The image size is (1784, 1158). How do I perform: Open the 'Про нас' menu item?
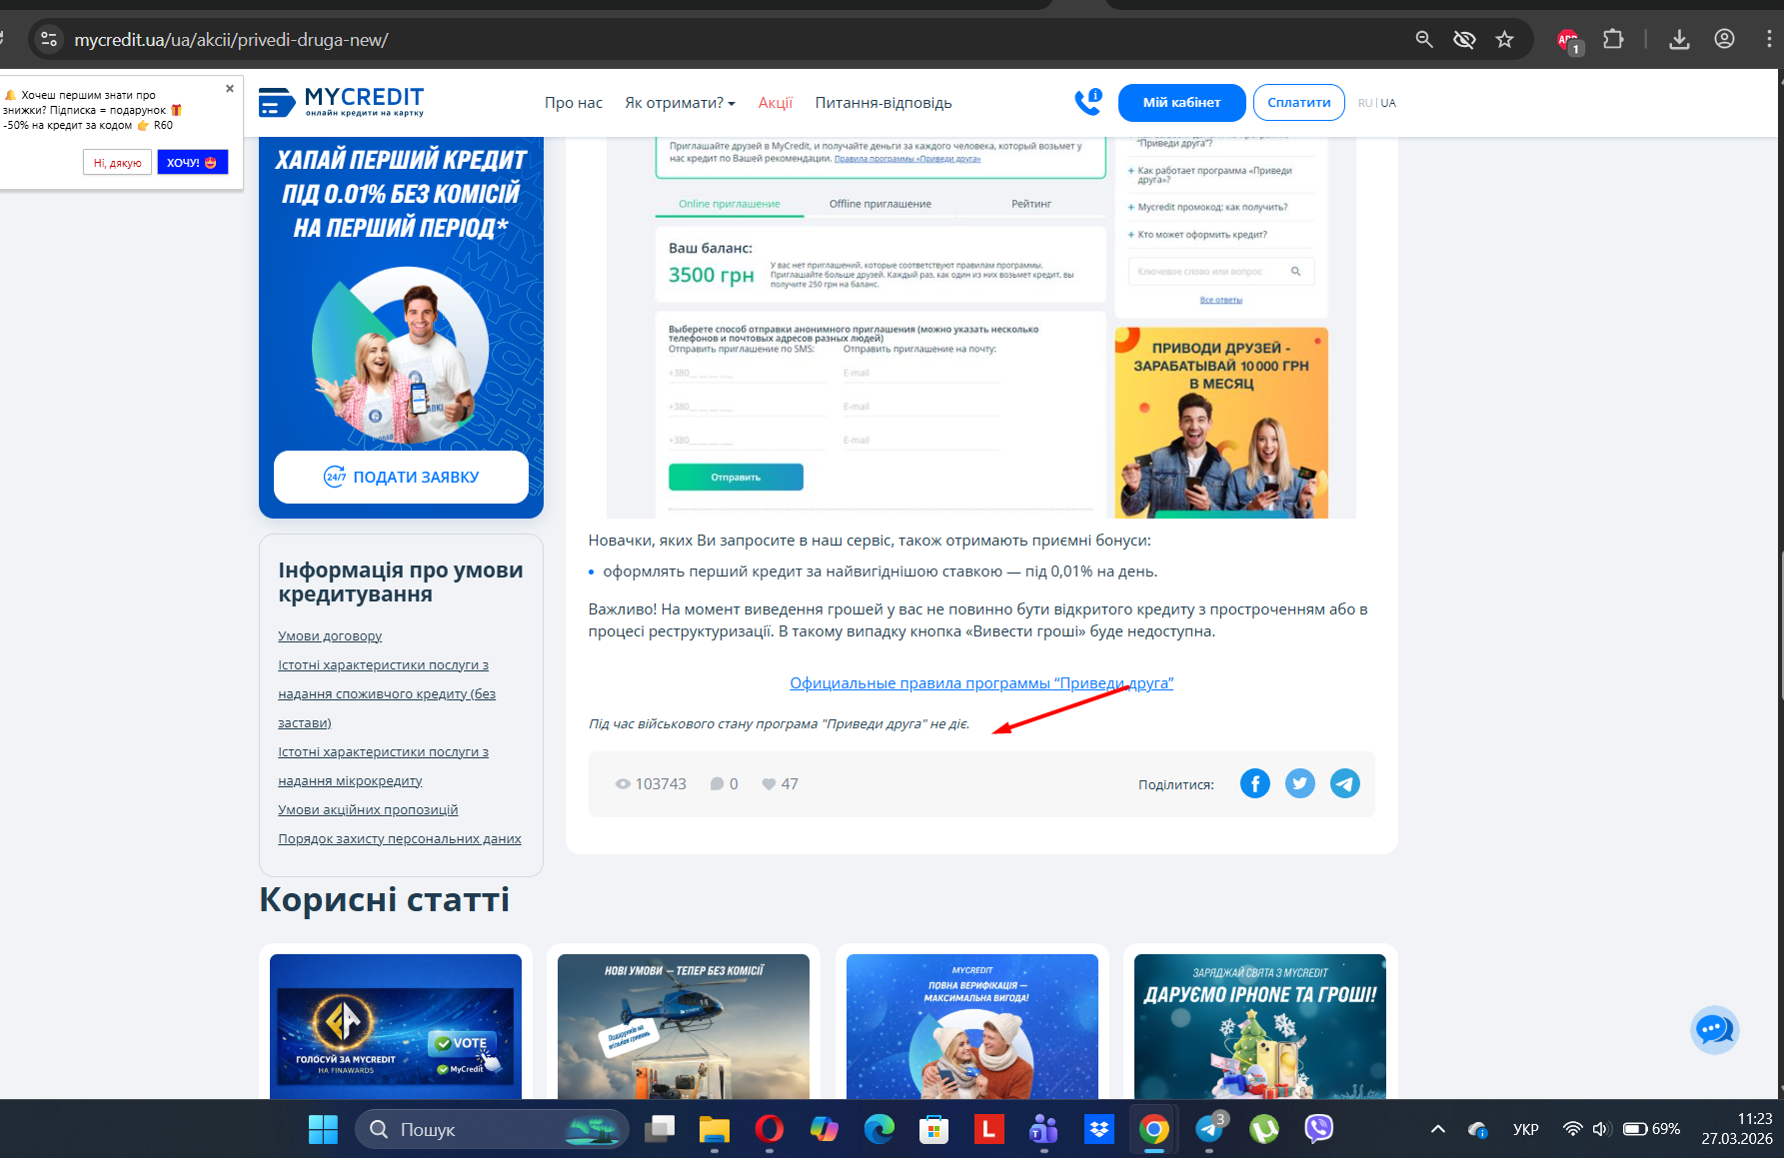[x=574, y=103]
